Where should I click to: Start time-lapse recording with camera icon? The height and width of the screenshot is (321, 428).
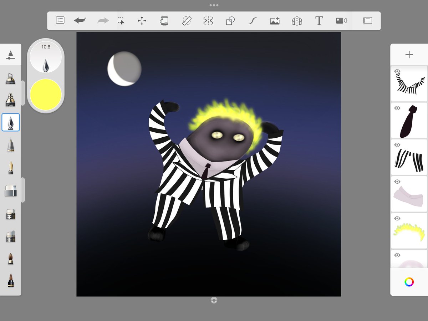(341, 21)
